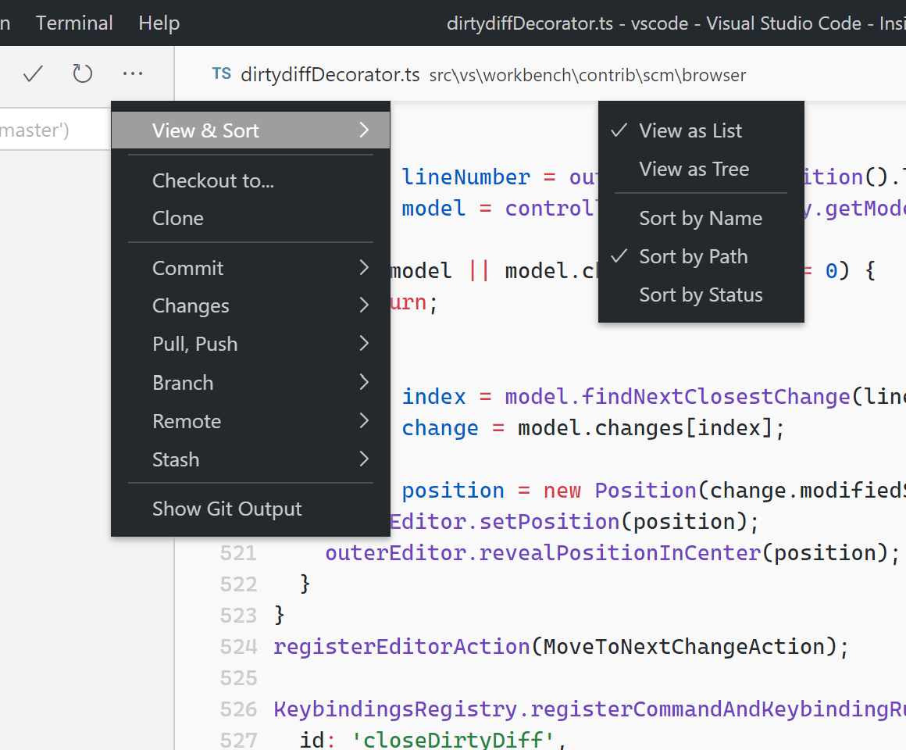Click the TS file icon in tab
The image size is (906, 750).
[x=221, y=74]
